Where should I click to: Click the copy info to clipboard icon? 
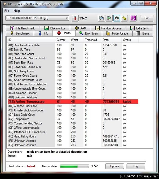[x=101, y=18]
